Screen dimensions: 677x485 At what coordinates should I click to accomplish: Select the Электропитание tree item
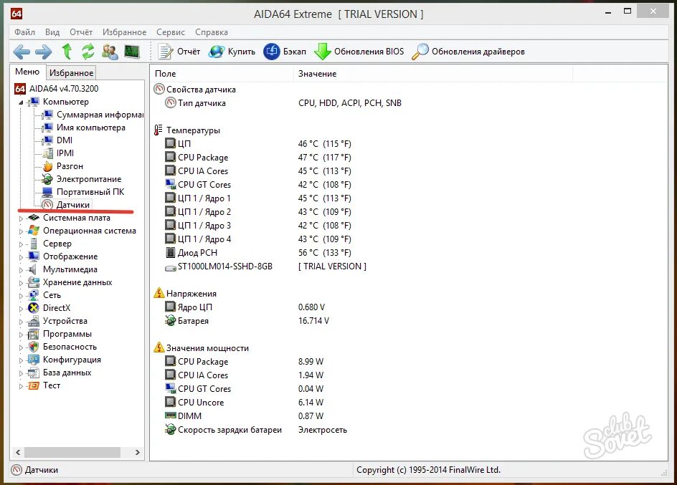[x=82, y=179]
